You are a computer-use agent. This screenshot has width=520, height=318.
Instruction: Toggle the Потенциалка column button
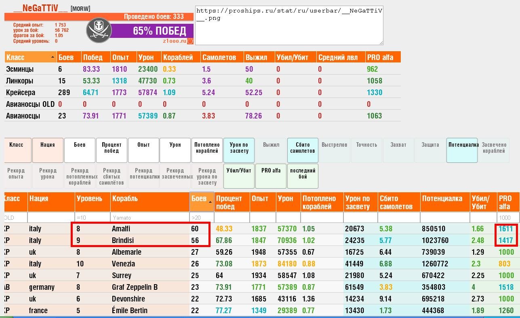tap(462, 150)
